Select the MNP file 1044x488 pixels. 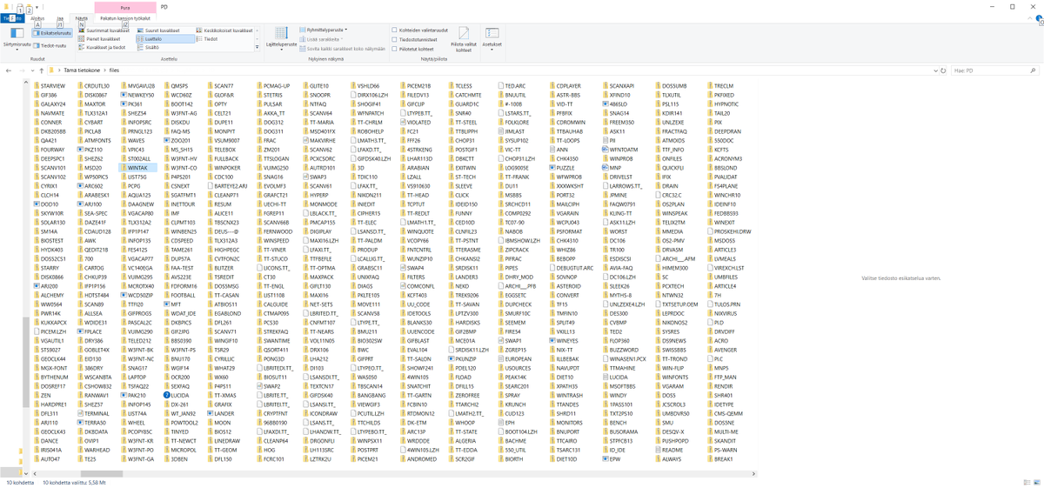pyautogui.click(x=613, y=167)
